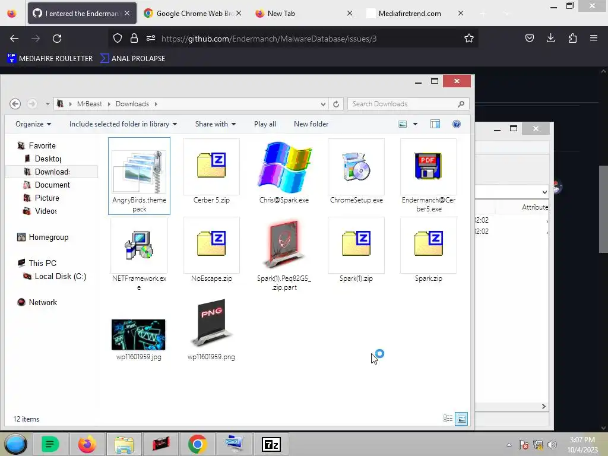Image resolution: width=608 pixels, height=456 pixels.
Task: Open Include selected folder in library menu
Action: coord(123,124)
